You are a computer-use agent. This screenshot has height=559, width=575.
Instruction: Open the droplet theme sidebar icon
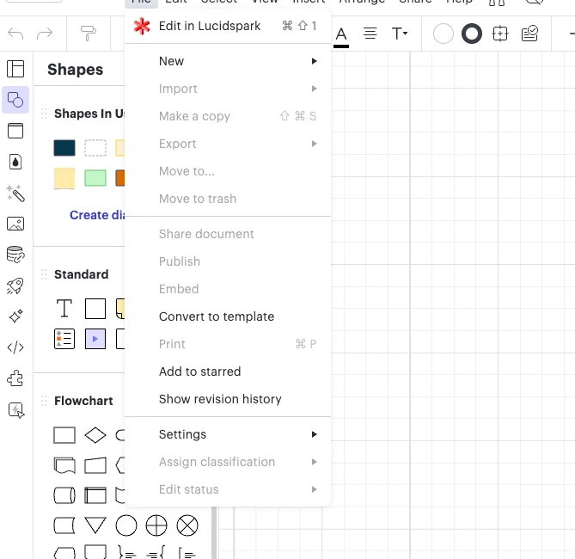coord(15,162)
